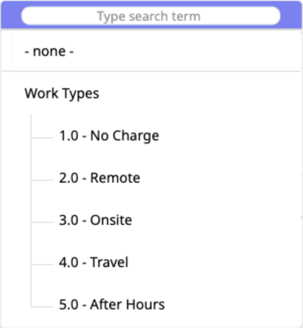The height and width of the screenshot is (328, 303).
Task: Click the purple bar right of search field
Action: click(x=291, y=16)
